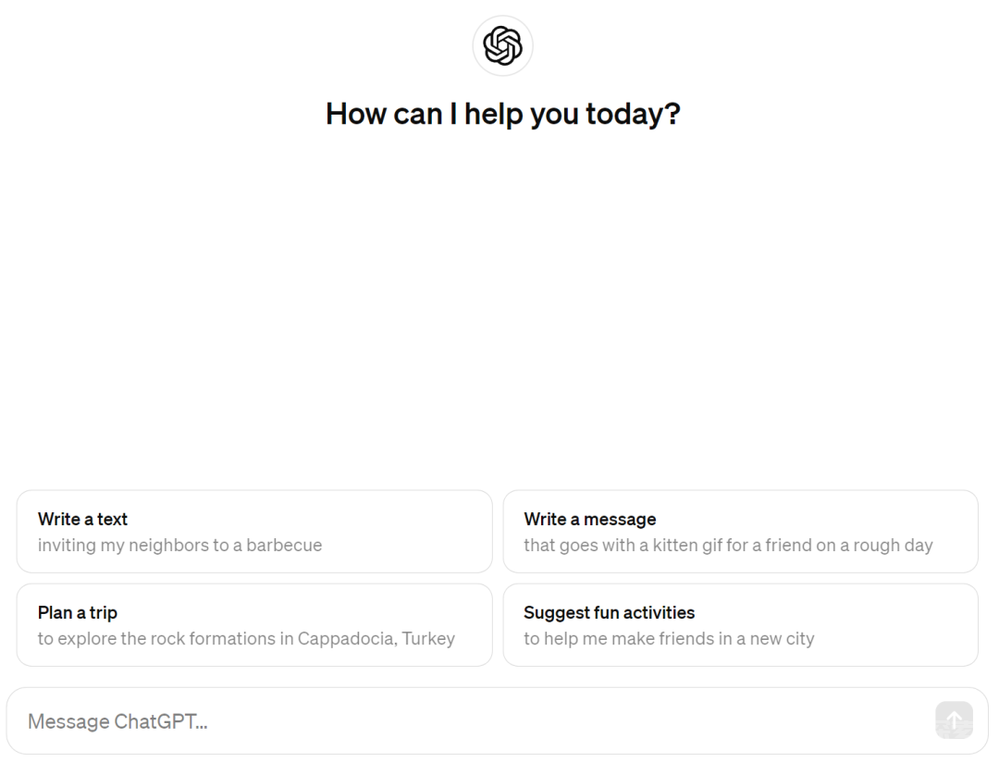Click "inviting my neighbors to a barbecue" text
This screenshot has width=999, height=762.
179,546
